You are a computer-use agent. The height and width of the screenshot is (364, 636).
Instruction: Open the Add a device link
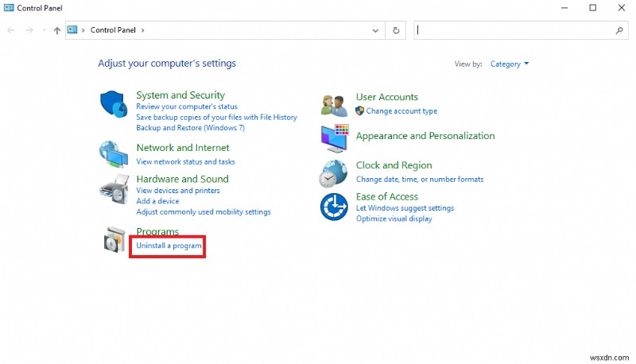(157, 201)
